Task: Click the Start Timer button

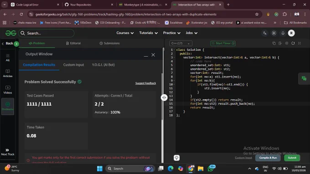Action: tap(223, 43)
